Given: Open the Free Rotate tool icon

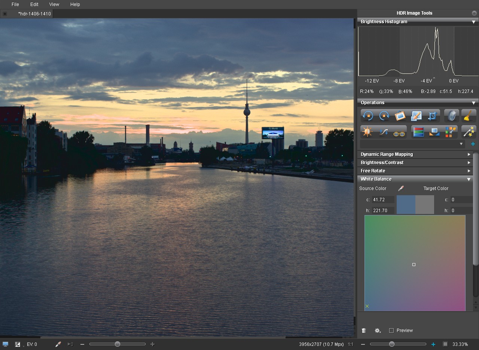Looking at the screenshot, I should click(x=400, y=115).
